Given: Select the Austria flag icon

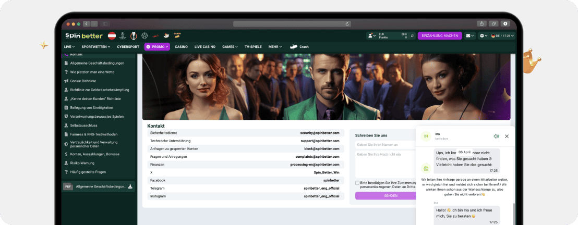Looking at the screenshot, I should pos(112,36).
